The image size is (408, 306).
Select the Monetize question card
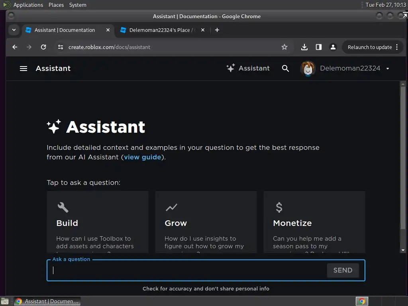pos(314,222)
